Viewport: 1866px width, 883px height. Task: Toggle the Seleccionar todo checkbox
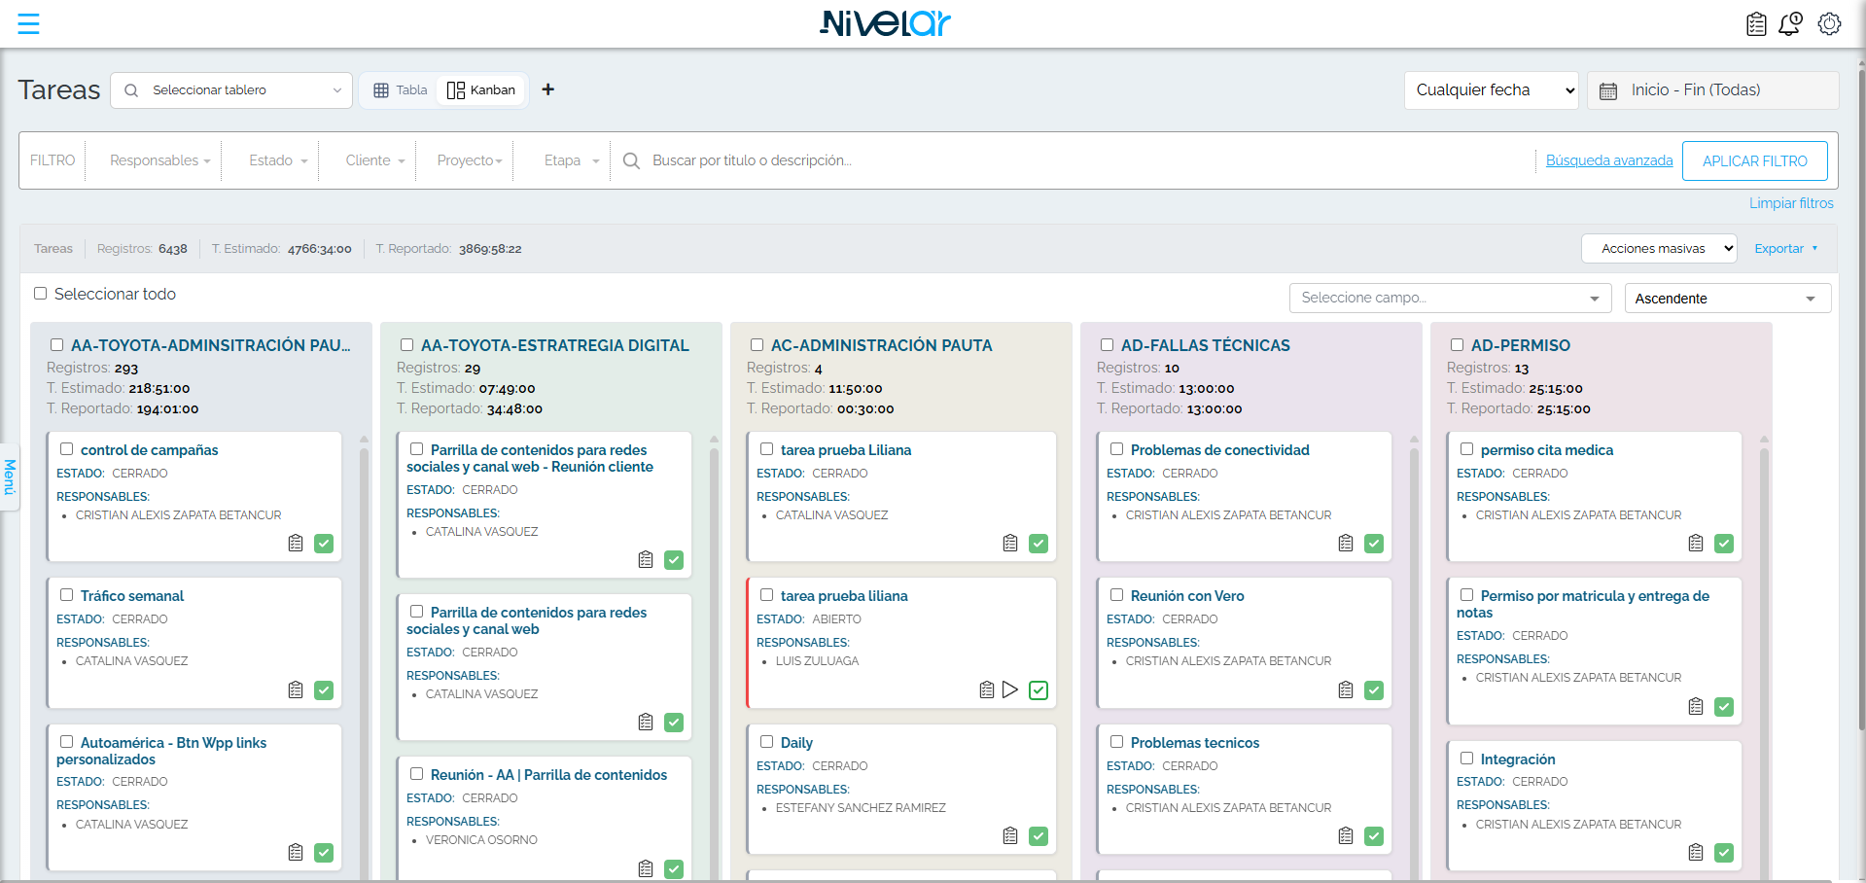point(41,294)
